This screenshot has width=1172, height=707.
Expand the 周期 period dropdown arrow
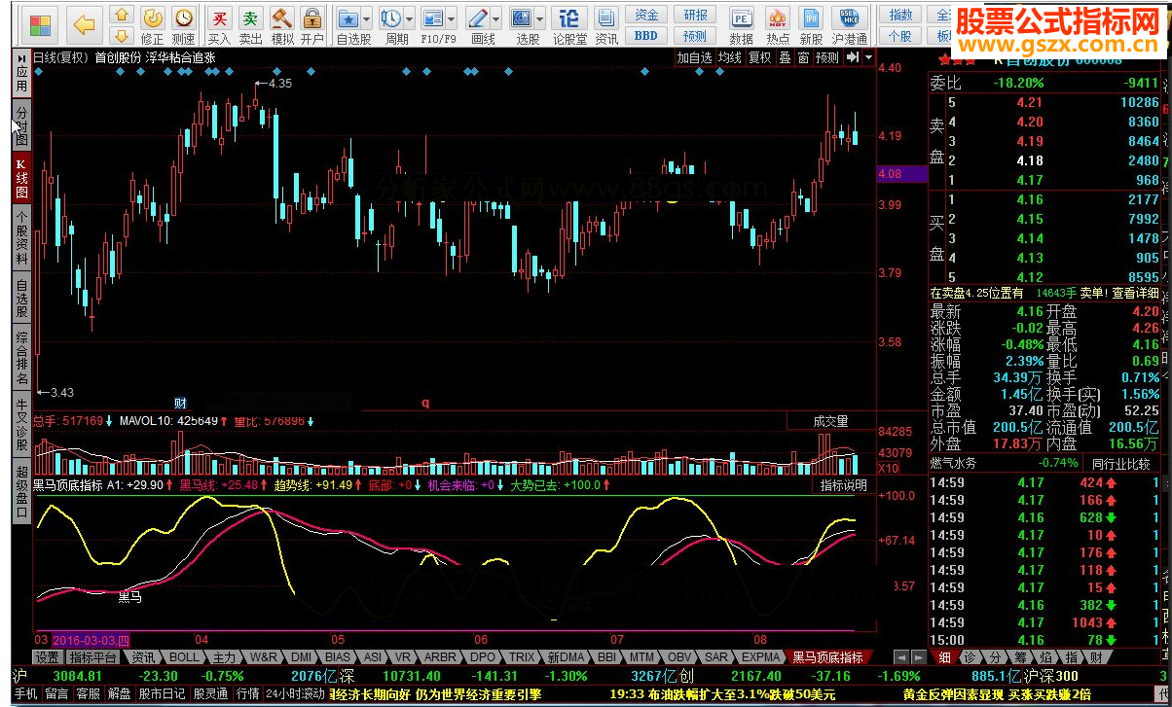410,19
